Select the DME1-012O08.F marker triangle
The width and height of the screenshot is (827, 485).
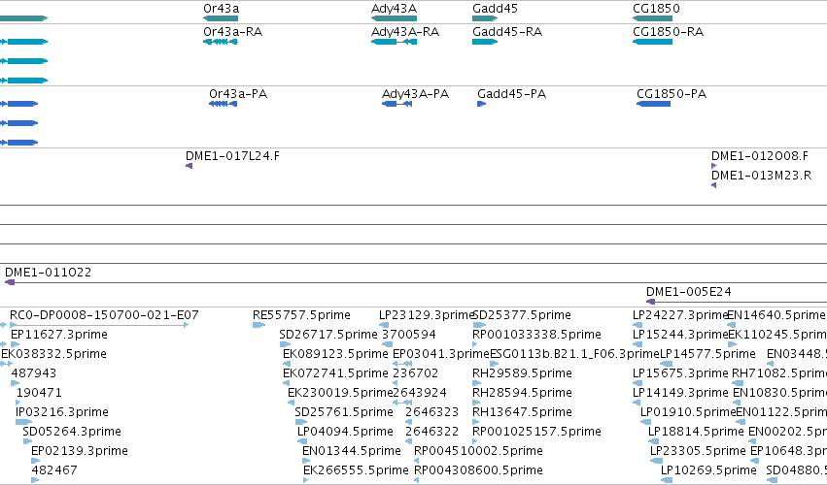(714, 166)
